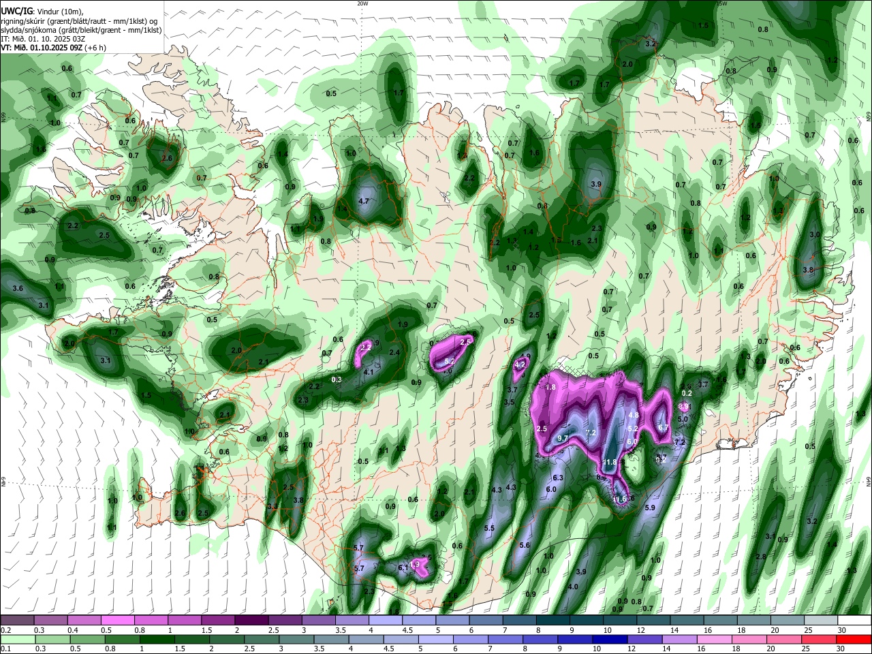Click the 2.4 precipitation value
This screenshot has width=872, height=654.
pyautogui.click(x=394, y=353)
